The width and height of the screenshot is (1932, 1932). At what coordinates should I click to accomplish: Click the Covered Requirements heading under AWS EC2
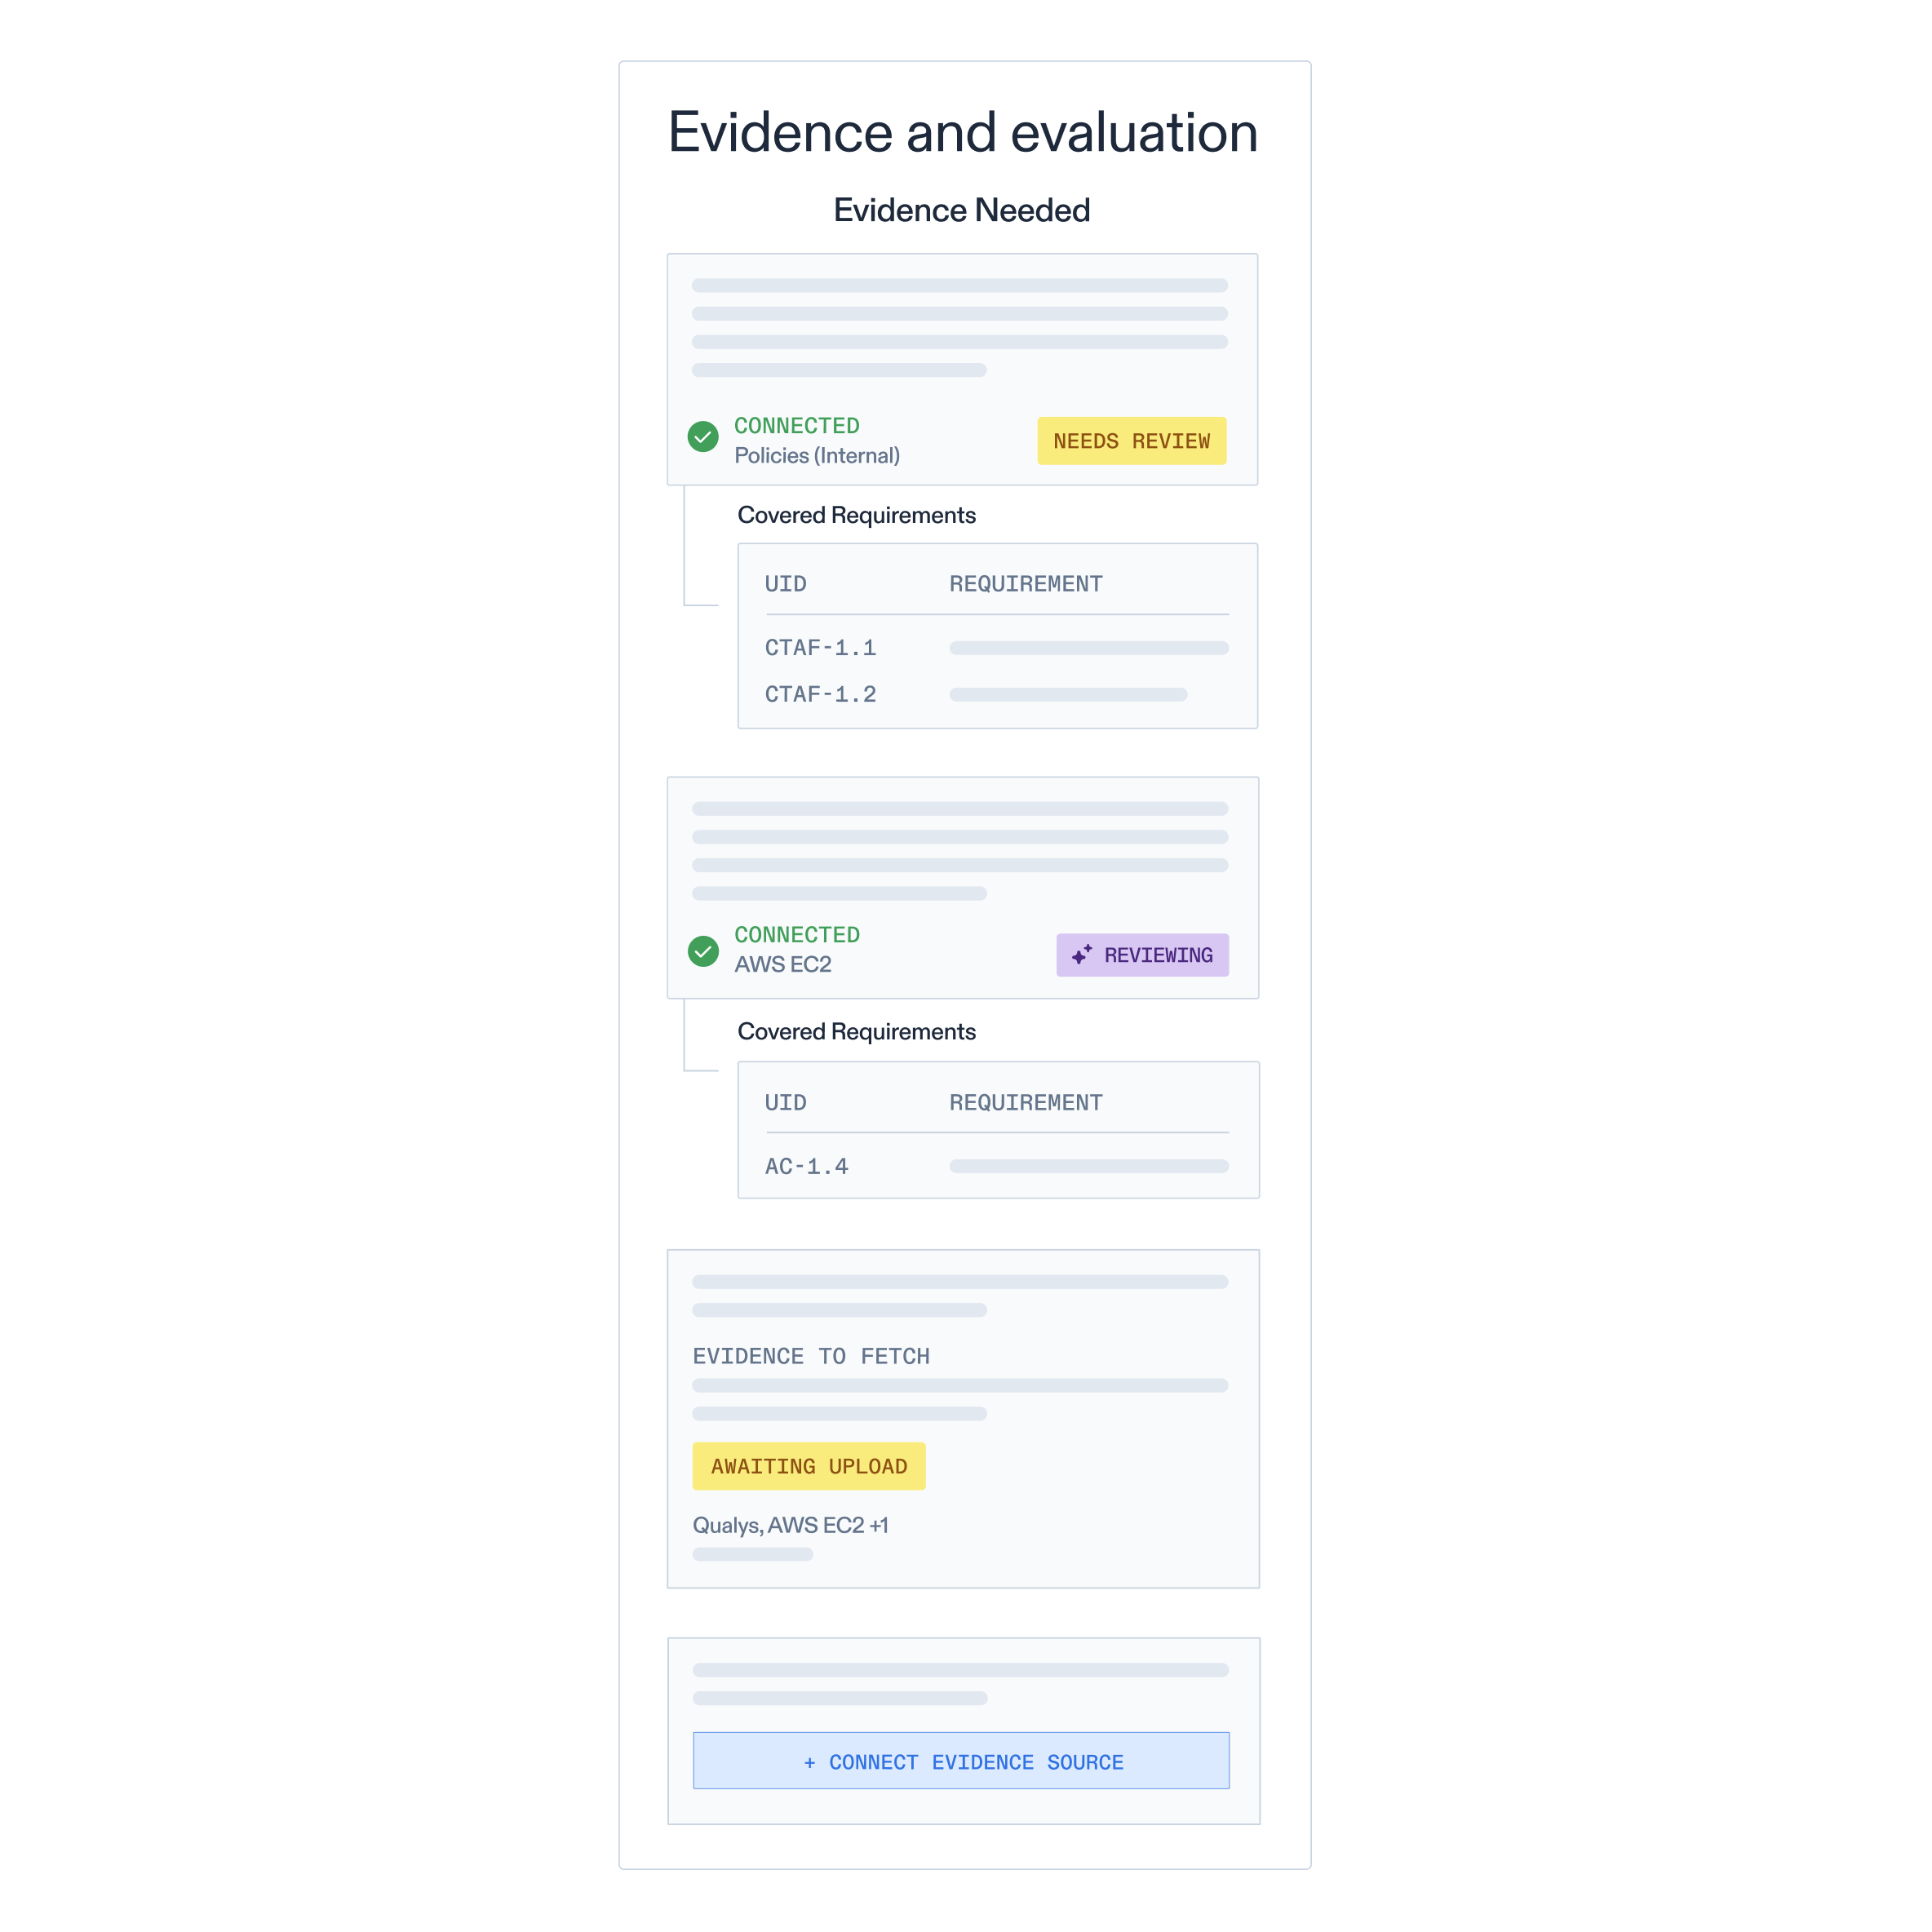pyautogui.click(x=857, y=1031)
